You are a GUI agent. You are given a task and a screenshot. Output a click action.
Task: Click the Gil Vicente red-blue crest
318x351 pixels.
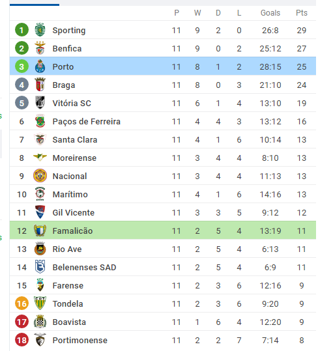coord(40,212)
